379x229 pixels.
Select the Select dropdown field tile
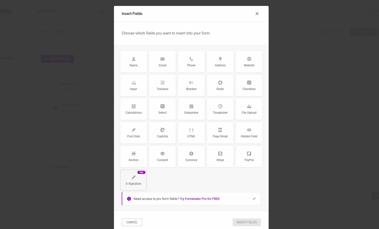(162, 109)
